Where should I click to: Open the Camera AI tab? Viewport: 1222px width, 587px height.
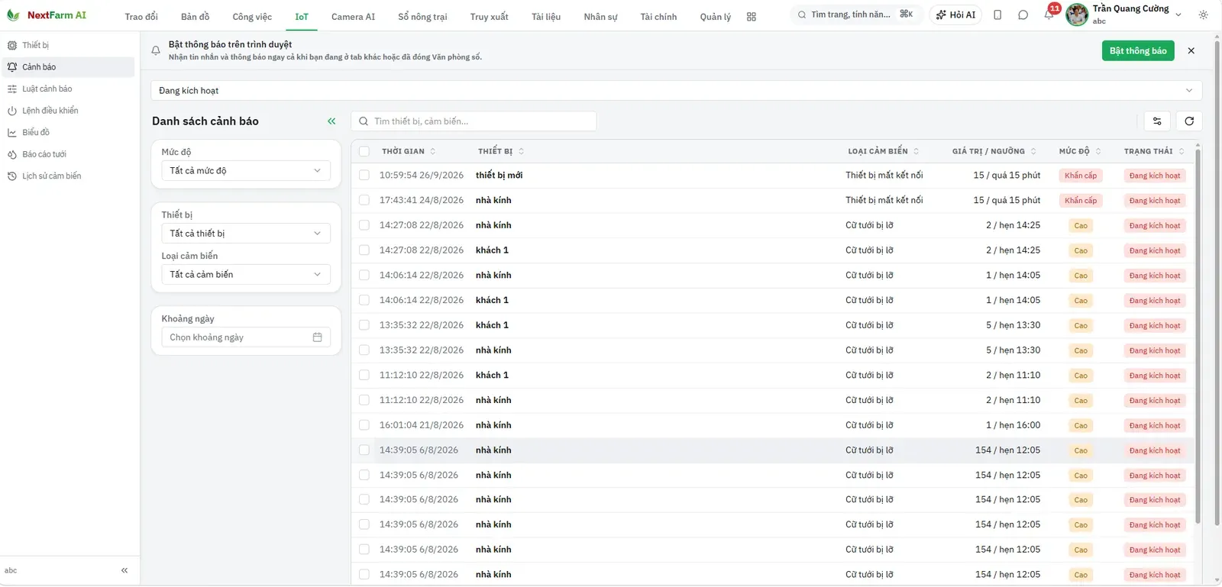click(x=353, y=17)
